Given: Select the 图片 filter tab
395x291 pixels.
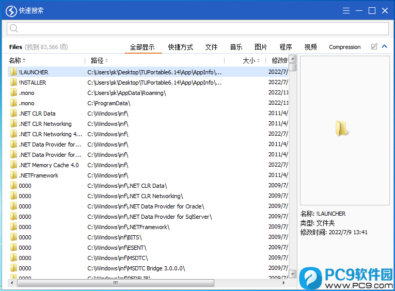Looking at the screenshot, I should click(x=261, y=47).
